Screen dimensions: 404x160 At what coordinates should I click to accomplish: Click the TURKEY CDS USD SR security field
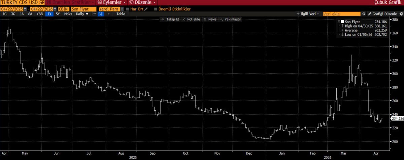tap(22, 2)
